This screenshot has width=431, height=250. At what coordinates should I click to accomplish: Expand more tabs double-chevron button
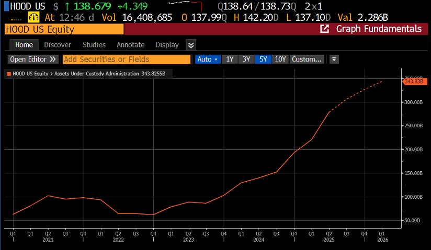(x=191, y=45)
